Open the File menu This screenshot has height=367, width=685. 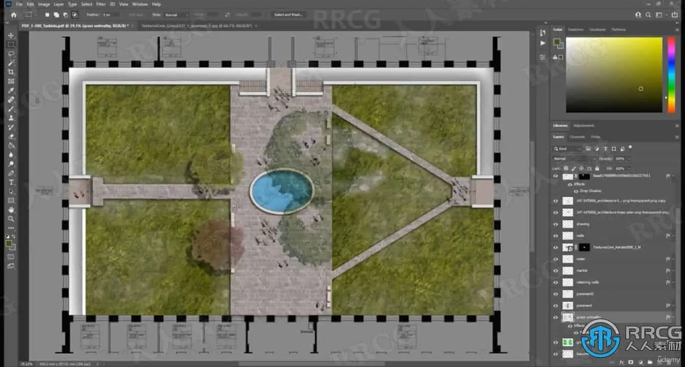(19, 4)
